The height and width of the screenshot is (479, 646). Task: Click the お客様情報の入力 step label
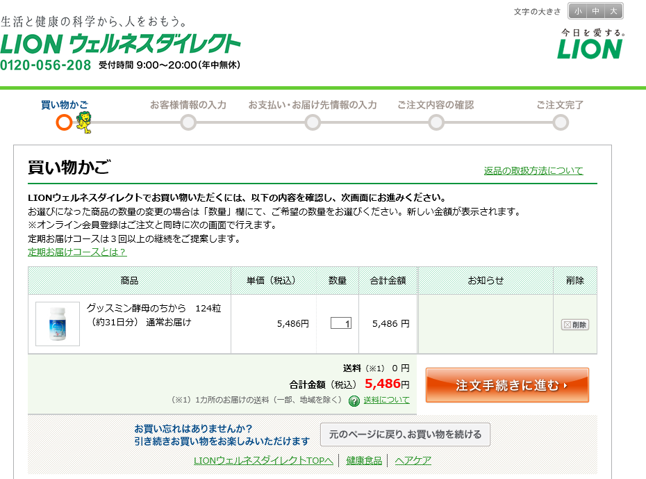(188, 105)
